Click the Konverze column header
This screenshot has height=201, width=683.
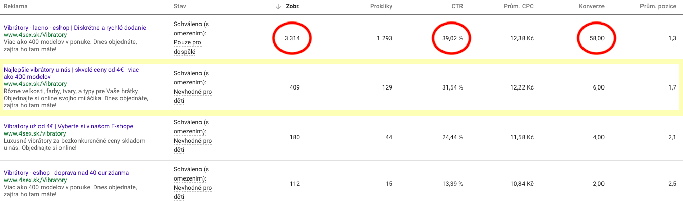point(593,6)
